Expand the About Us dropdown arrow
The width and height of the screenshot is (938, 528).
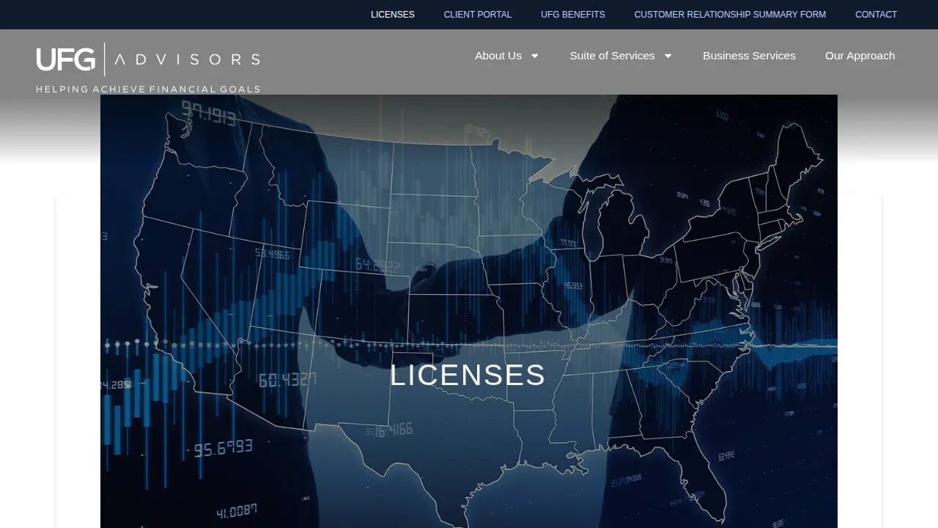click(x=535, y=56)
